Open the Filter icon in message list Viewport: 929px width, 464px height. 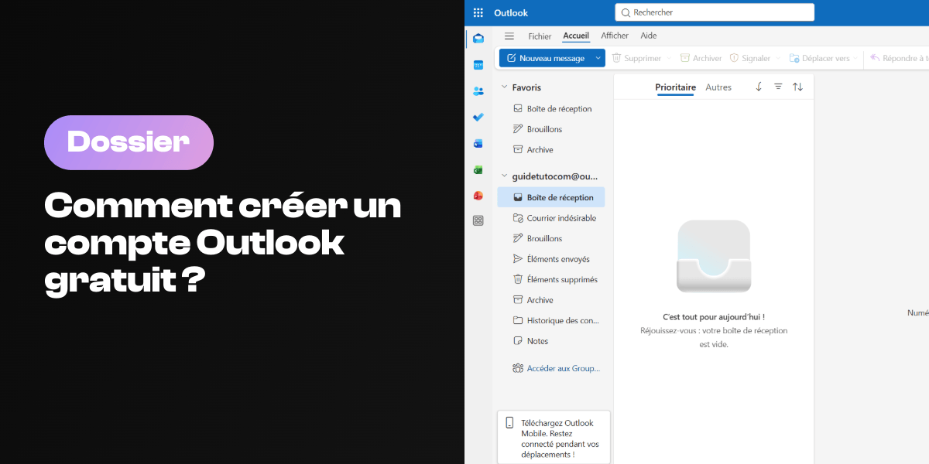click(778, 87)
